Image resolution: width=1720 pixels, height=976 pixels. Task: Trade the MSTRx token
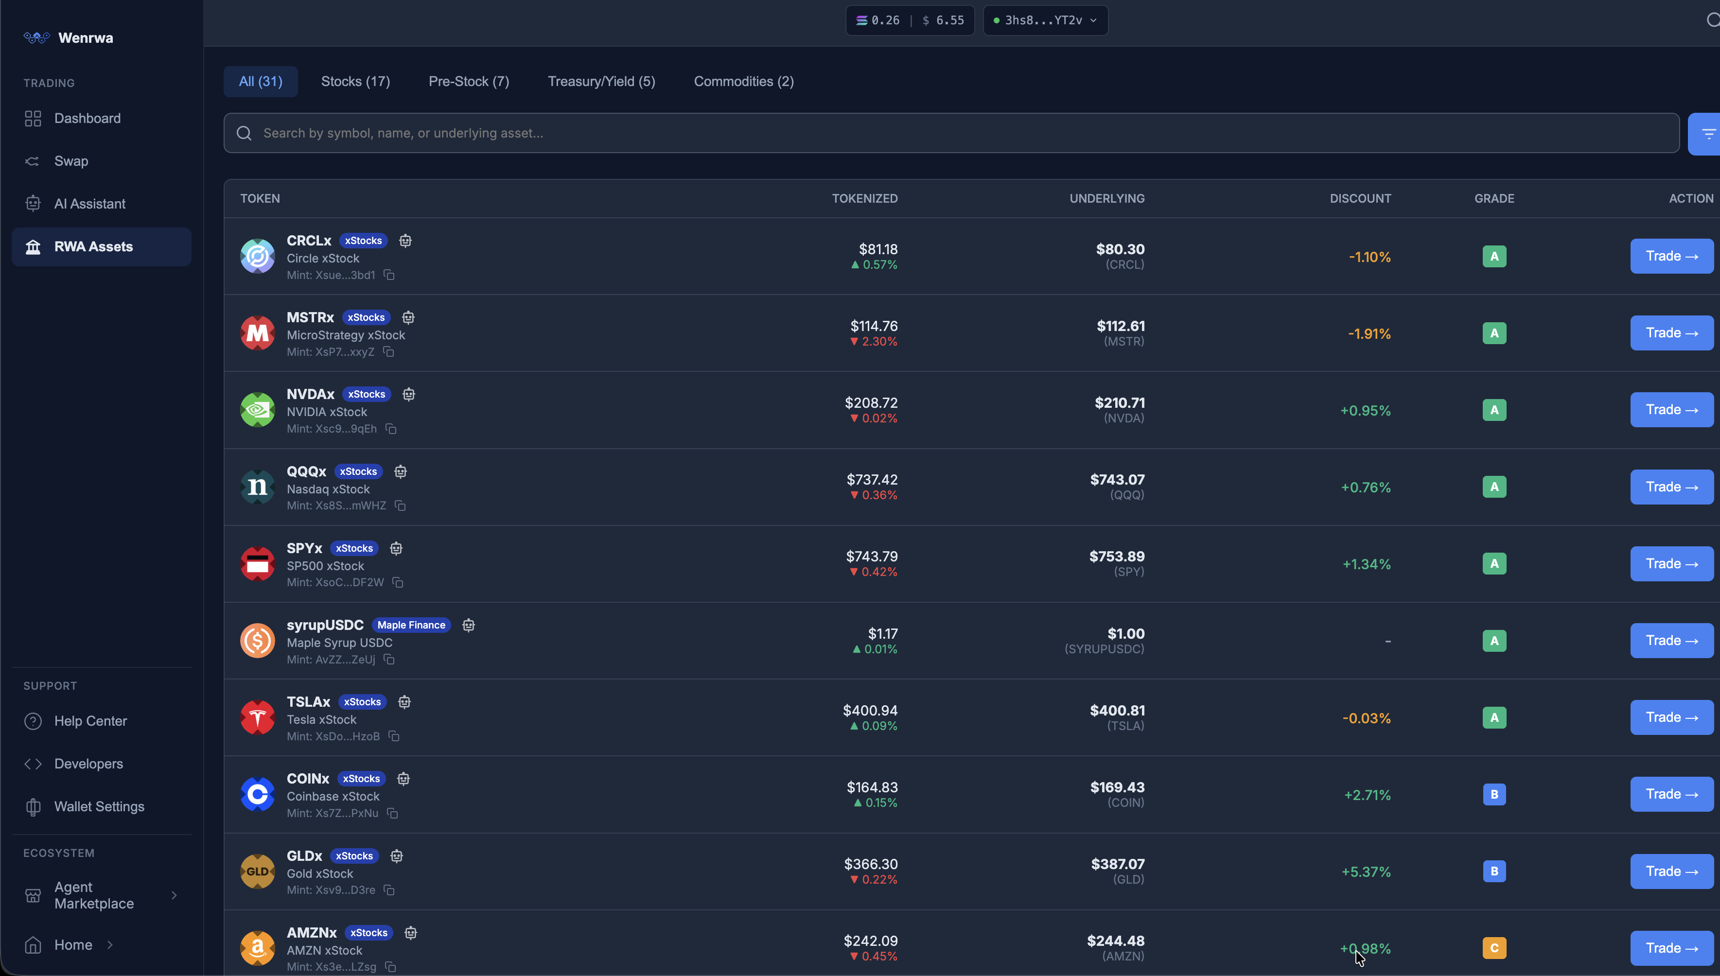(x=1672, y=333)
